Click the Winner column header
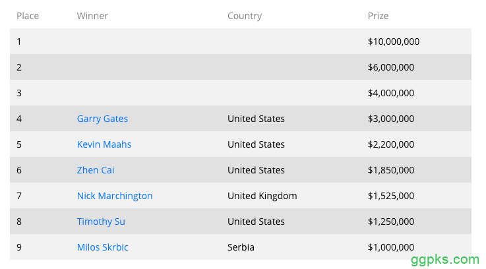The height and width of the screenshot is (269, 486). click(92, 16)
